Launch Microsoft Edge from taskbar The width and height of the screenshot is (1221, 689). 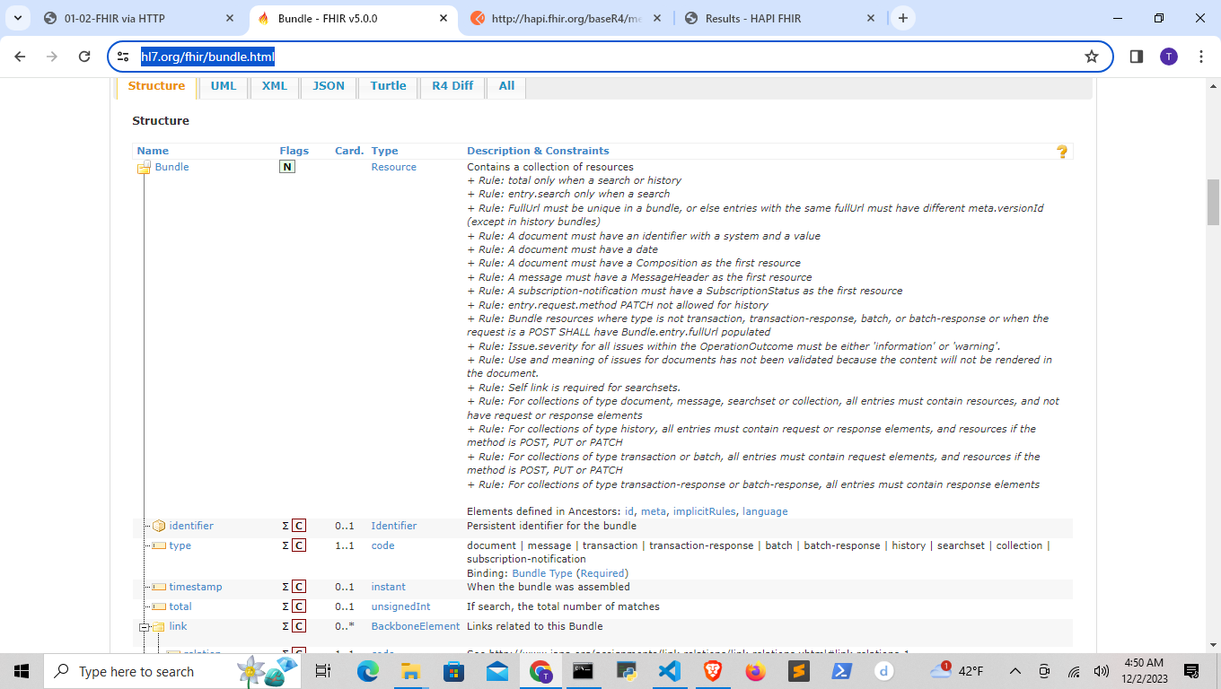(368, 671)
